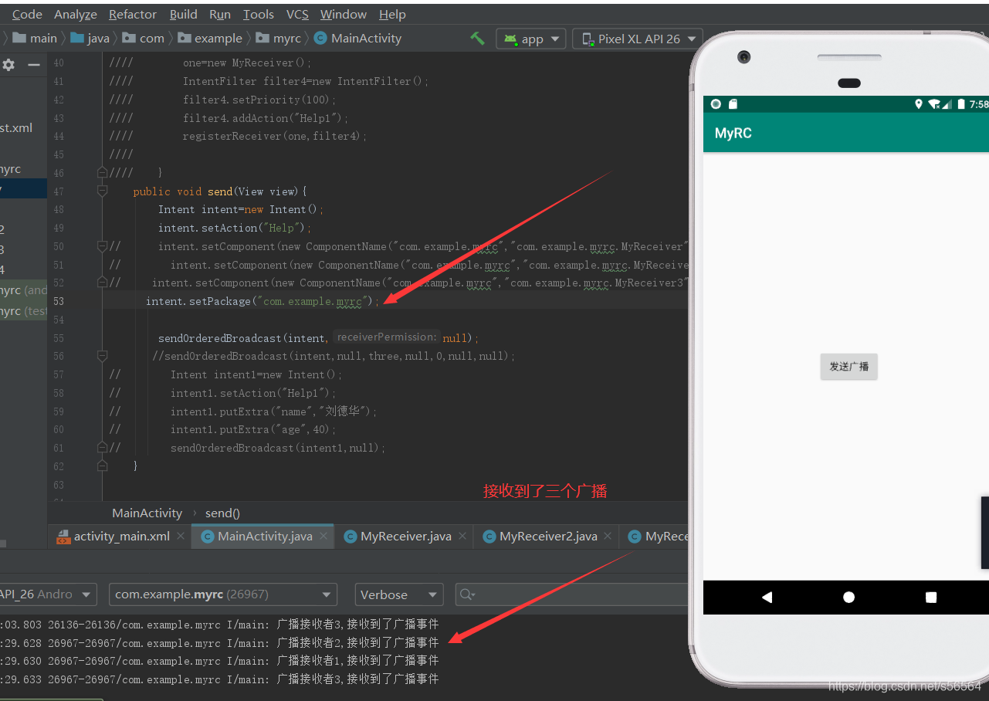Open the Tools menu
Image resolution: width=989 pixels, height=701 pixels.
(259, 14)
